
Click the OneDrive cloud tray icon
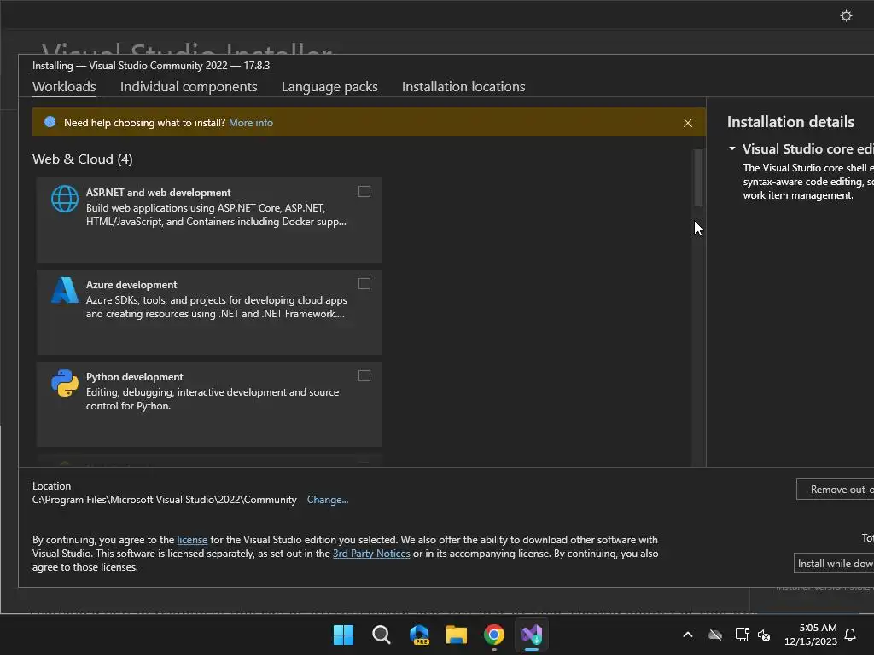[715, 635]
